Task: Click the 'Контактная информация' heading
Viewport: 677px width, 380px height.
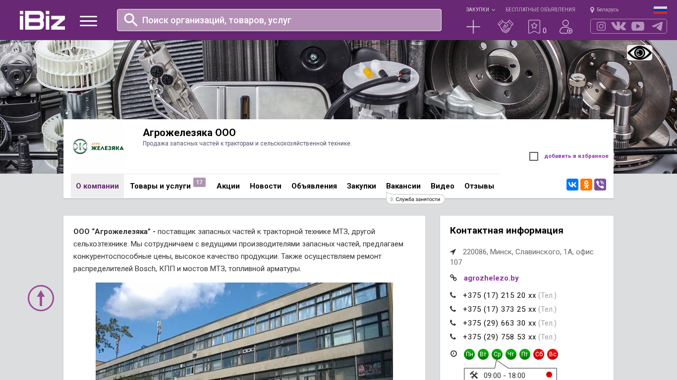Action: pos(507,231)
